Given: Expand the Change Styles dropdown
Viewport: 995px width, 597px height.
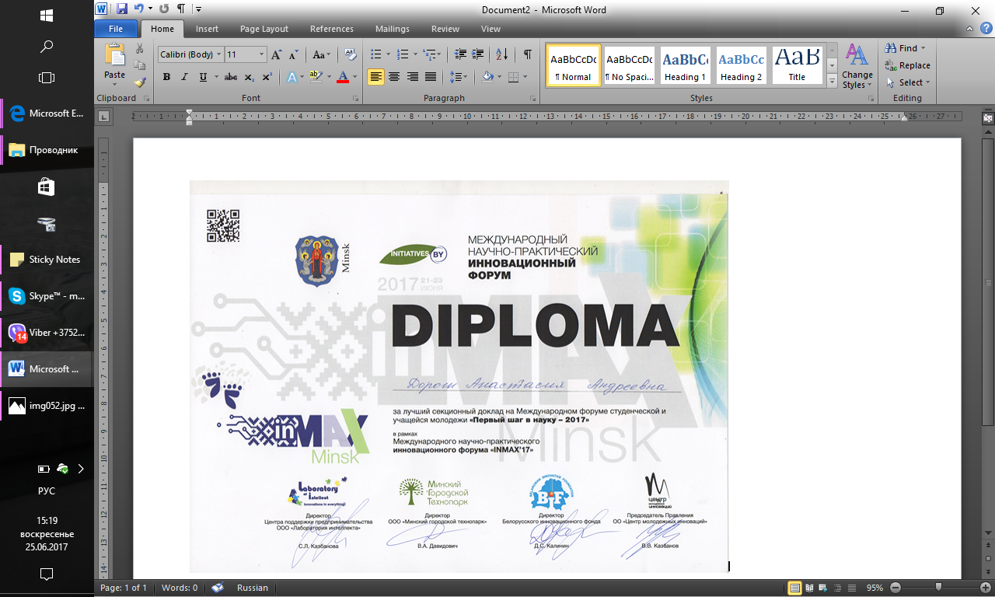Looking at the screenshot, I should 857,67.
